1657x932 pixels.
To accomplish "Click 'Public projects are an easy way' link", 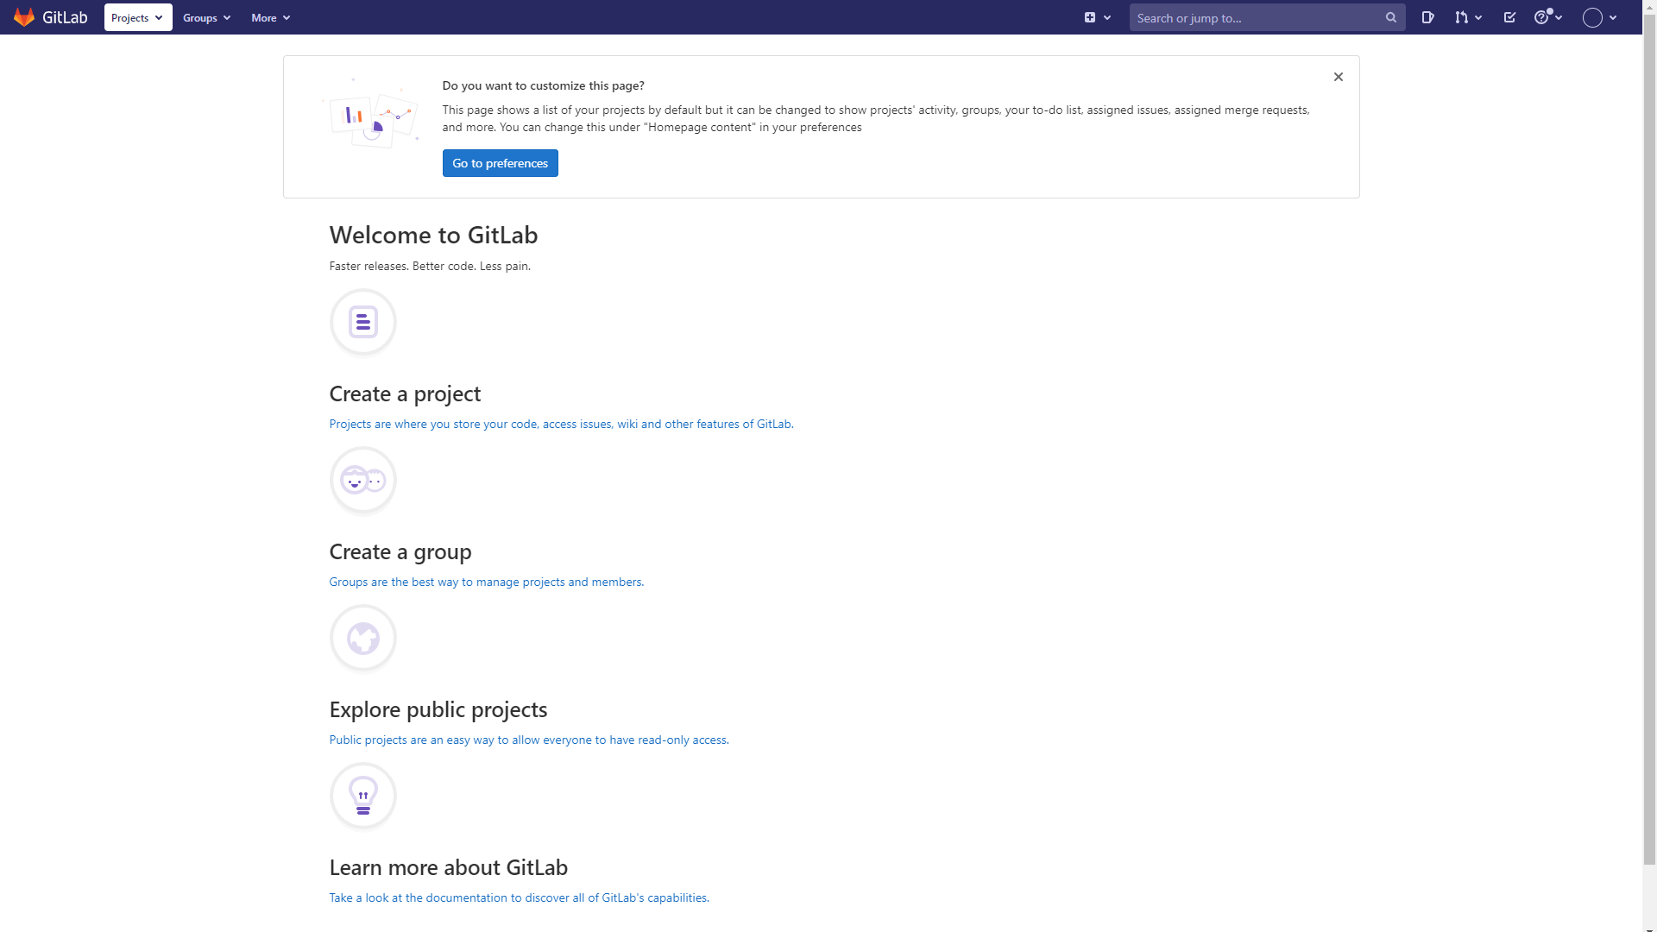I will [x=529, y=740].
